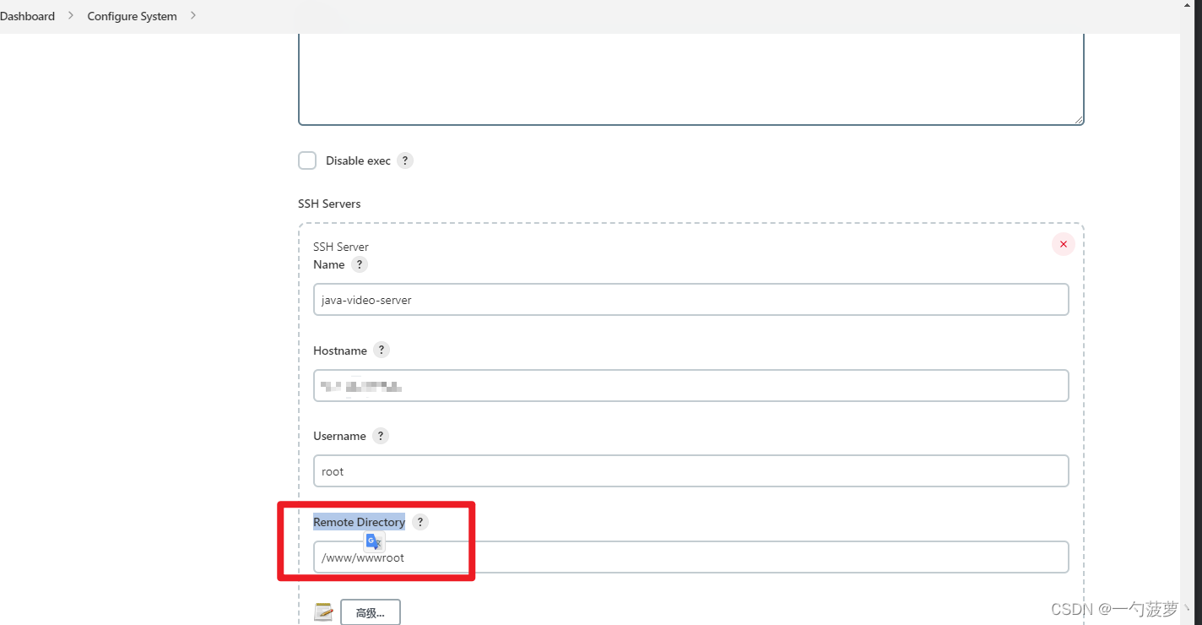Remove the SSH Server with red X
The height and width of the screenshot is (625, 1202).
(x=1063, y=244)
